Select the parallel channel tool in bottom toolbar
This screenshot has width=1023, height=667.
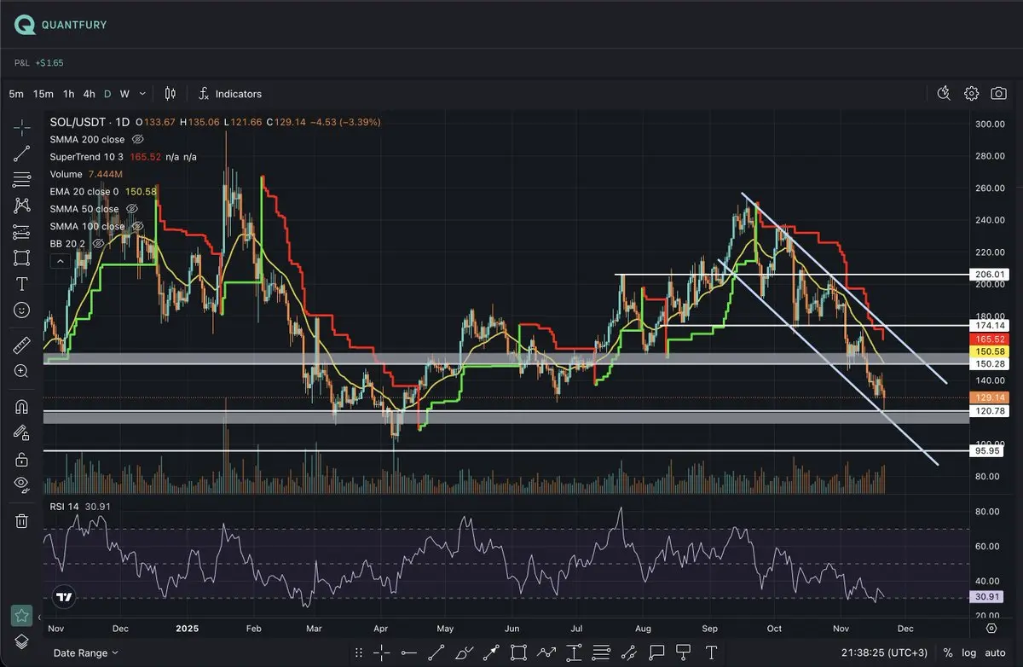(628, 653)
